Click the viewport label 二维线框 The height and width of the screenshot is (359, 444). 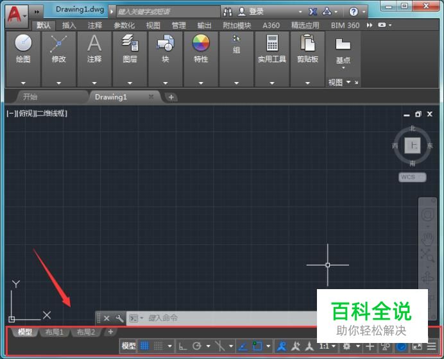point(51,113)
